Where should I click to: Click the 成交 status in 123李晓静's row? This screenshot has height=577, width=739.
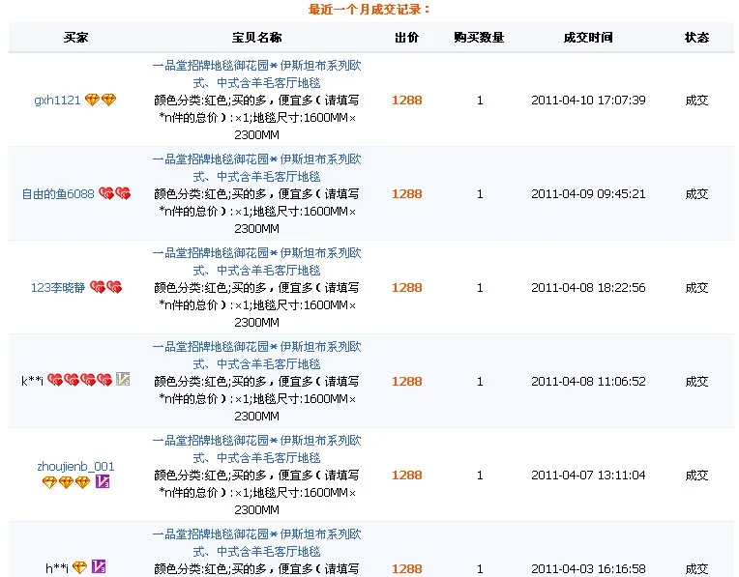696,287
